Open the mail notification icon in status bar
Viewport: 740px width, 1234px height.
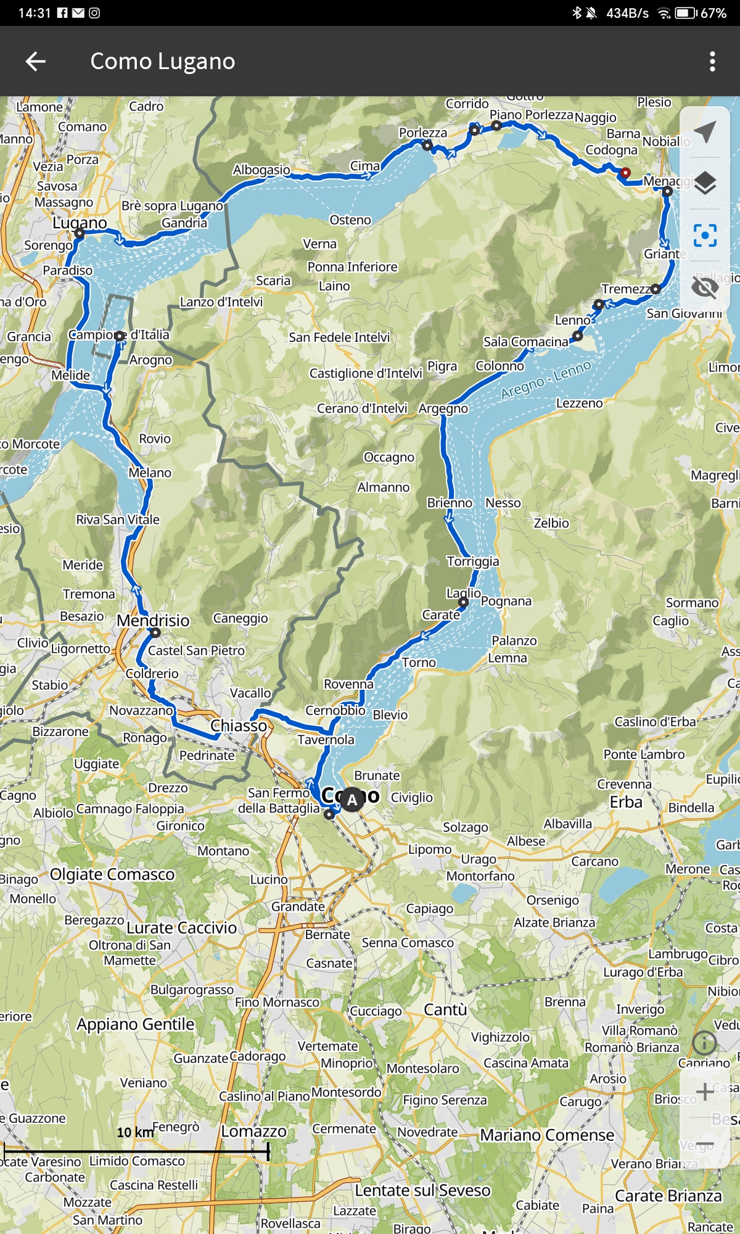(x=78, y=13)
